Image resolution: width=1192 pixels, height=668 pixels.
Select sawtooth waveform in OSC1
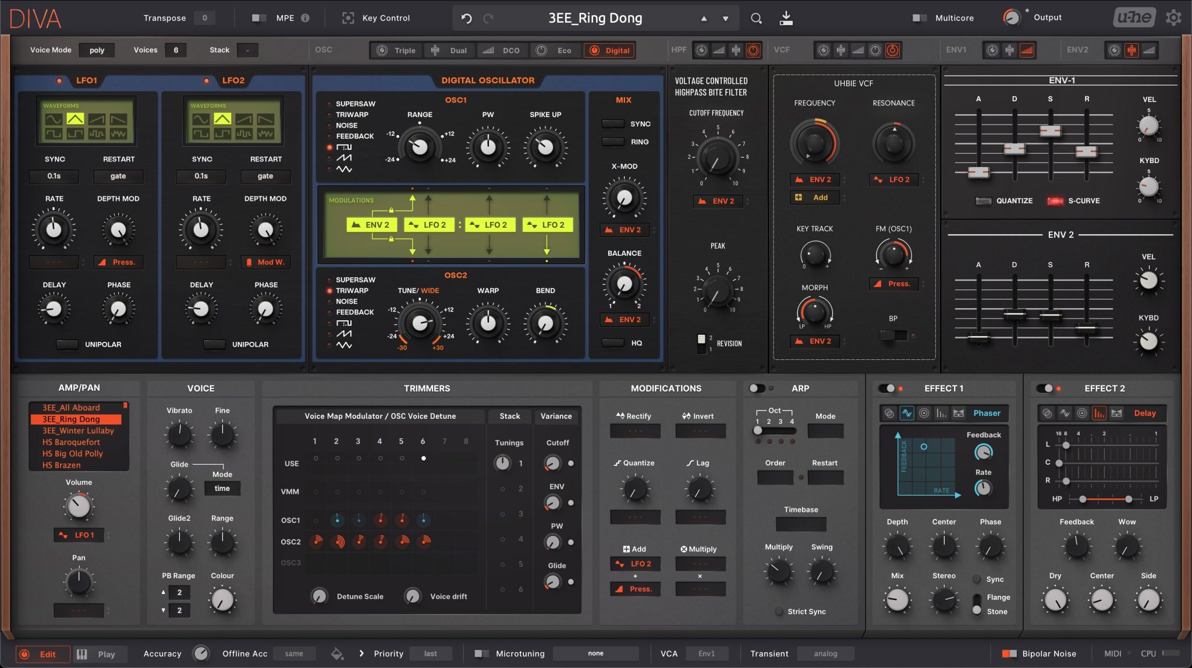tap(344, 158)
